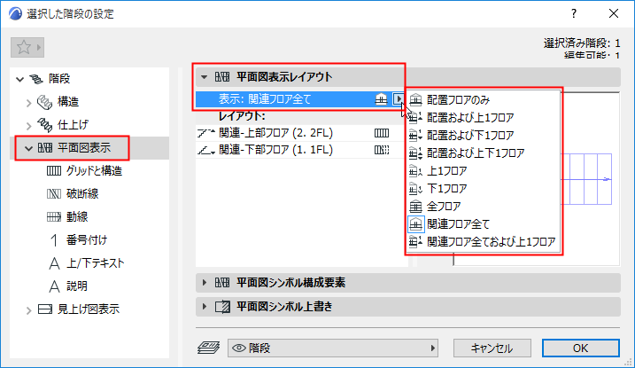Click the 平面図表示レイアウト panel header icon

pyautogui.click(x=222, y=76)
